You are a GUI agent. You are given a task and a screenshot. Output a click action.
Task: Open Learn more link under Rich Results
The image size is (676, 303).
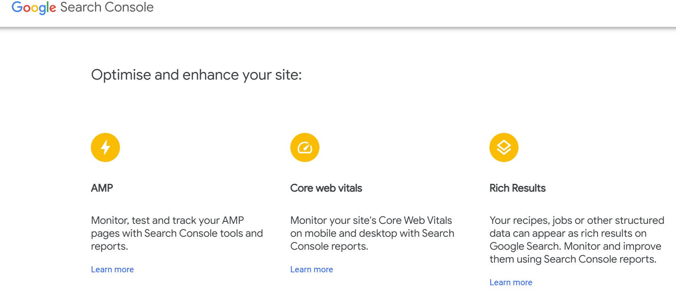pyautogui.click(x=511, y=282)
